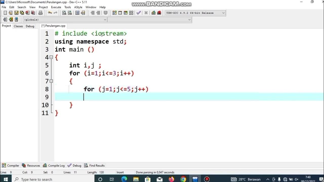Open the Compiler tab at the bottom
The image size is (324, 182).
[11, 166]
